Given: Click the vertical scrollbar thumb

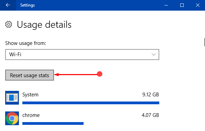Looking at the screenshot, I should [x=204, y=42].
